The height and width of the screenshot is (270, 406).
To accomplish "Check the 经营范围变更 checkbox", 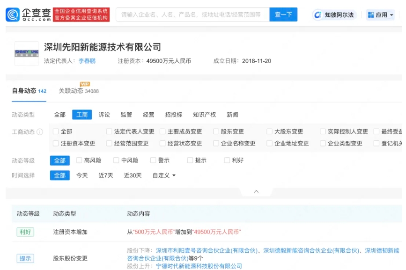I will (x=109, y=143).
